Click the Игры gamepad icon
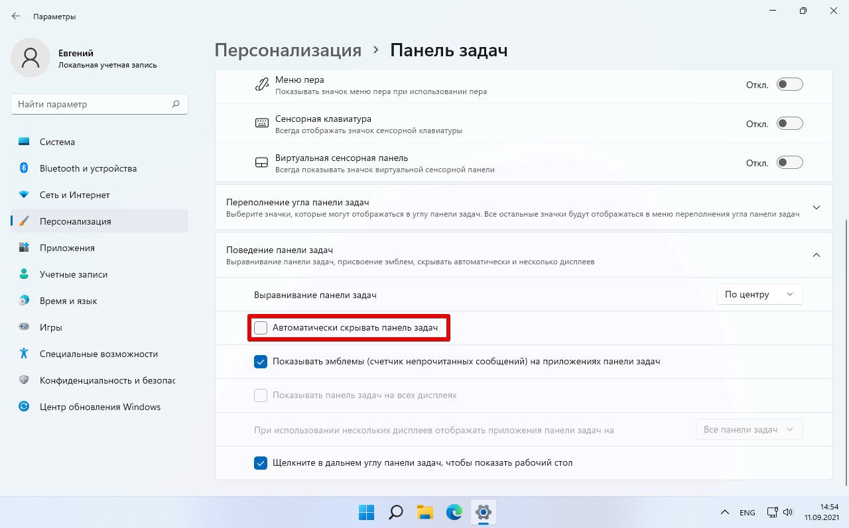This screenshot has height=528, width=849. tap(24, 327)
